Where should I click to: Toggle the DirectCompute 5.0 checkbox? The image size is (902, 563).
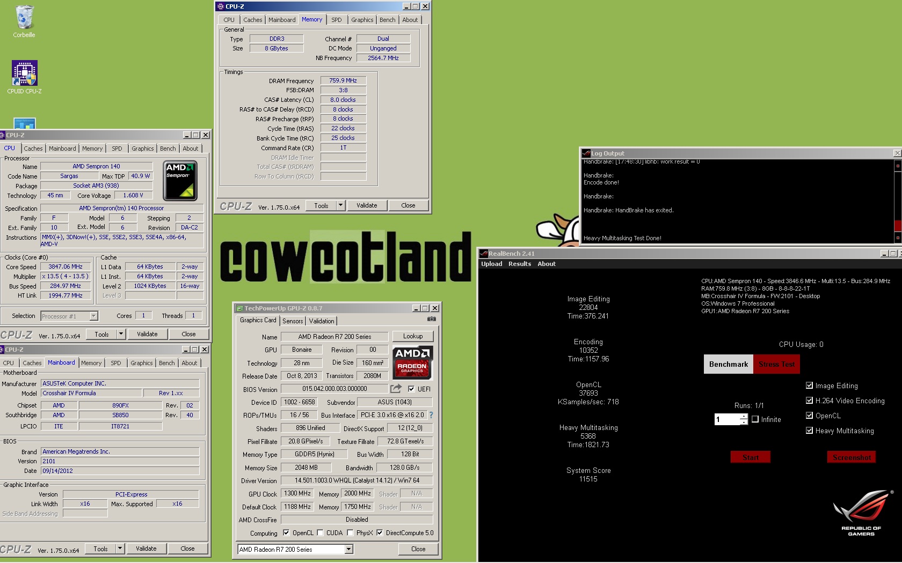pyautogui.click(x=380, y=532)
